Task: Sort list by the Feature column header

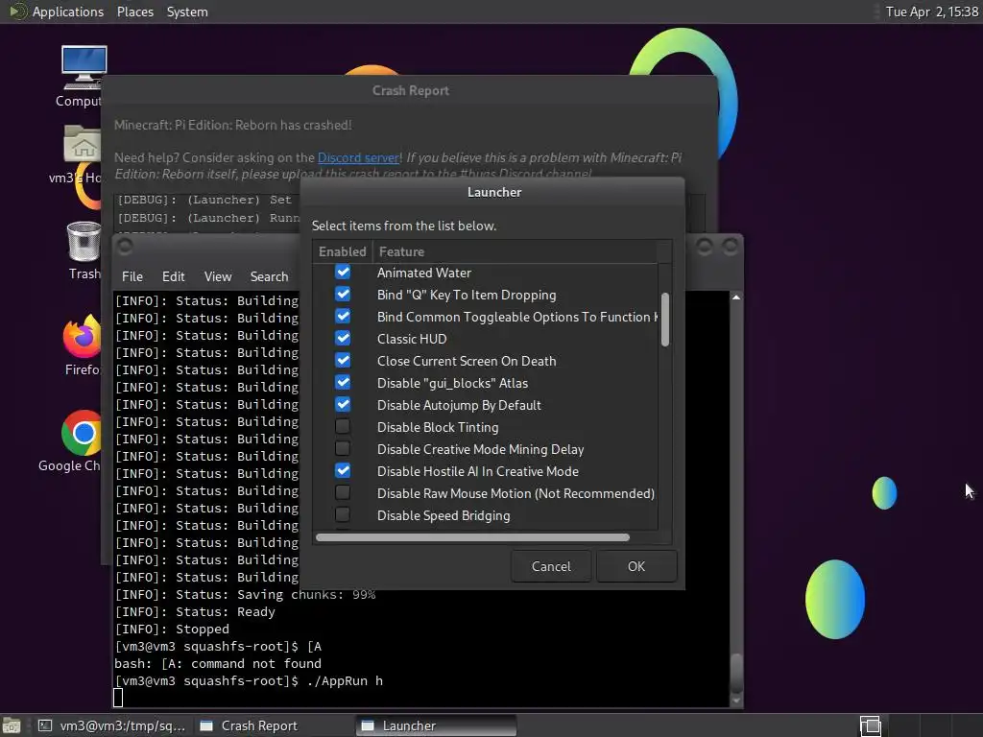Action: tap(515, 251)
